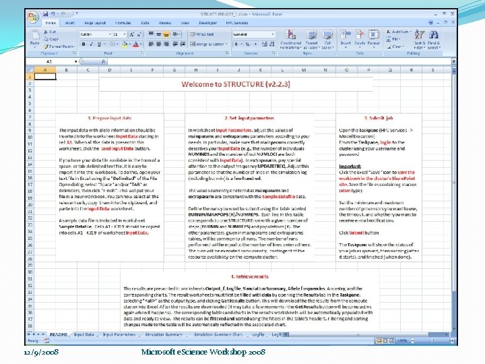
Task: Apply comma style
Action: (x=255, y=44)
